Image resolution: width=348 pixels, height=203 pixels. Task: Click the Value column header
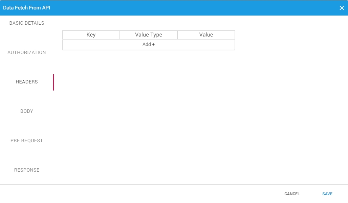click(x=206, y=35)
